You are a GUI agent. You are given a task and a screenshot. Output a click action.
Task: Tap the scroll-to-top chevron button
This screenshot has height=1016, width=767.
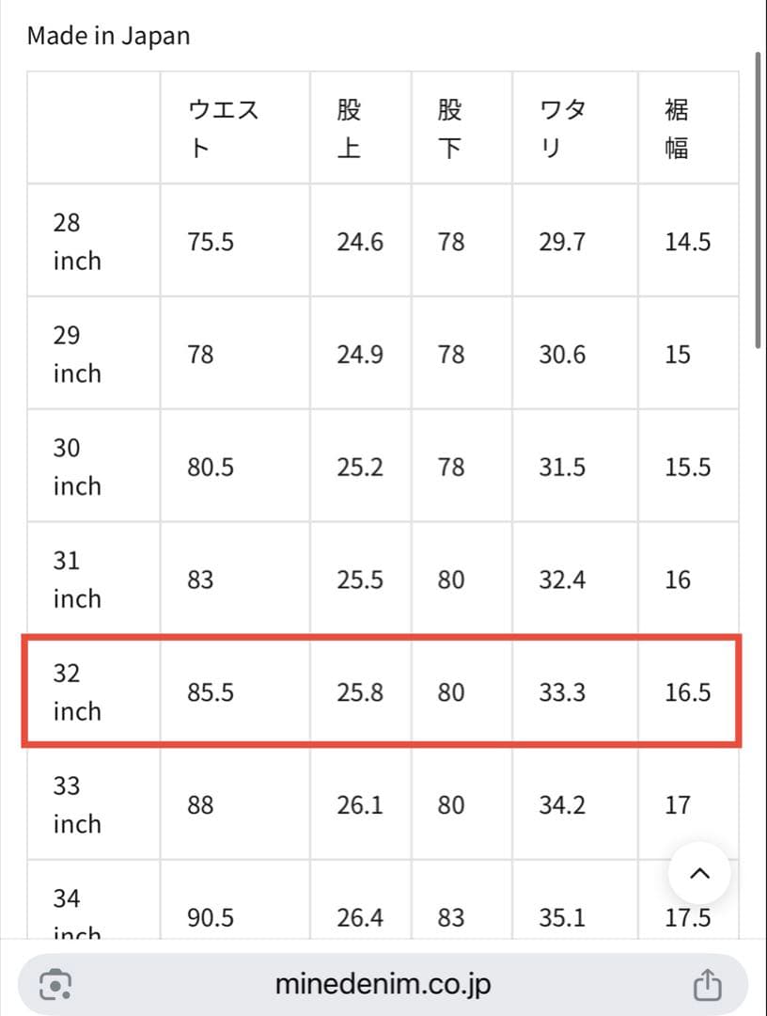(699, 874)
